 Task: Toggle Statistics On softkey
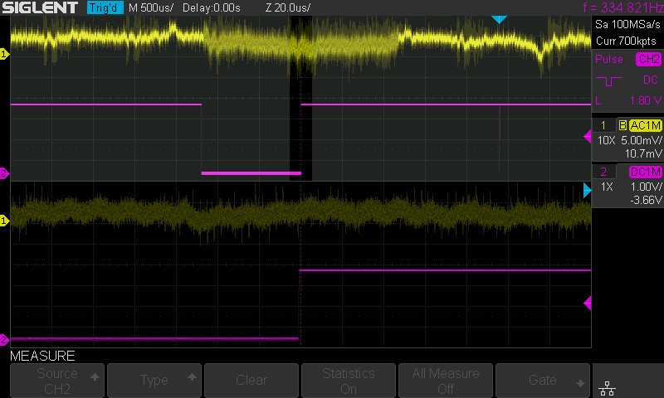(349, 381)
